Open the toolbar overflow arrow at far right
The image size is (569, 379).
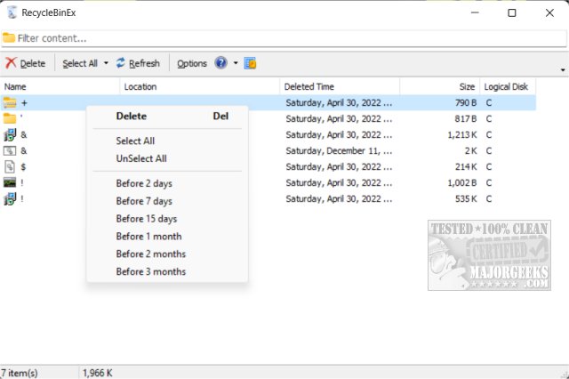coord(563,70)
